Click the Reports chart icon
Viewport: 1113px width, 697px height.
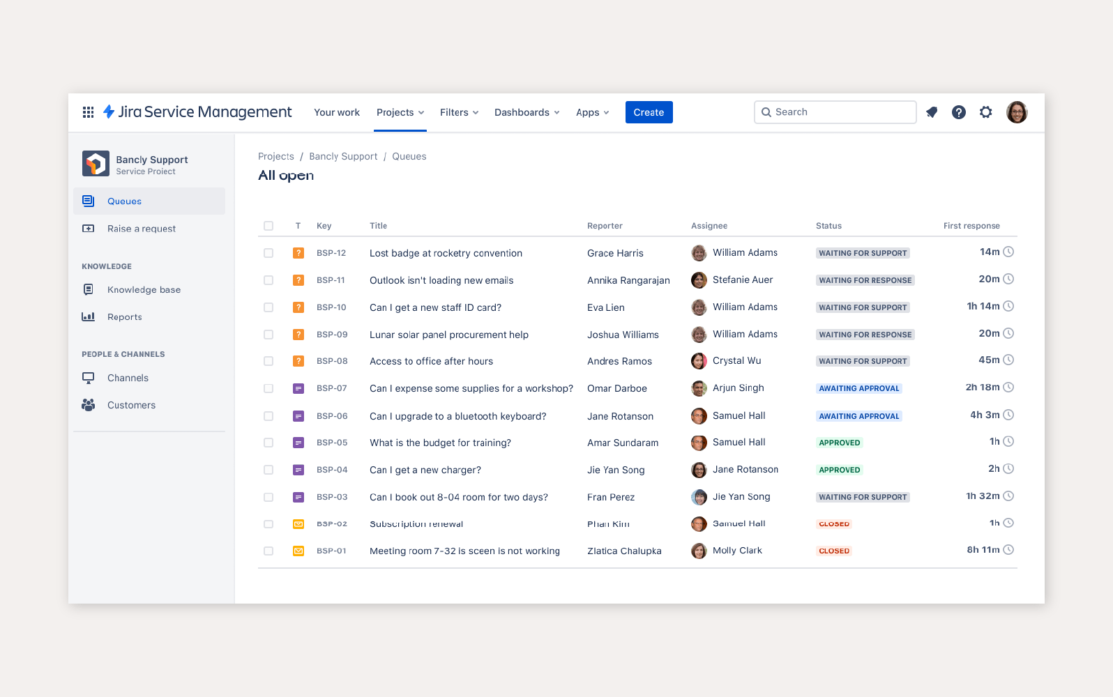(x=89, y=316)
